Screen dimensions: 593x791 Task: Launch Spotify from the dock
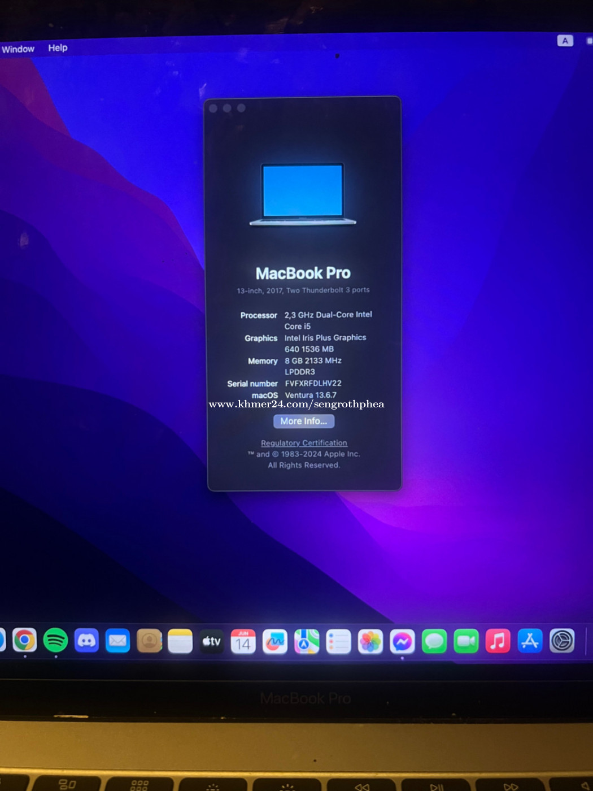(55, 640)
